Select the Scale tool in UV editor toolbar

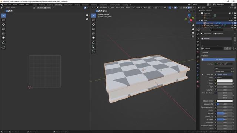(3, 34)
